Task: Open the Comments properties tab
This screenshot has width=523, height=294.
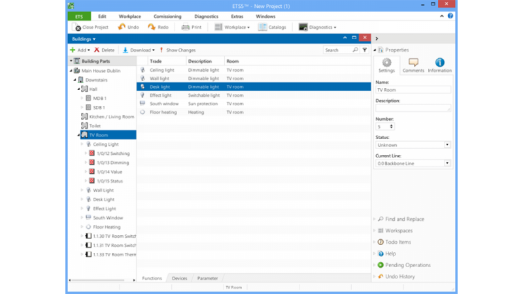Action: click(x=413, y=65)
